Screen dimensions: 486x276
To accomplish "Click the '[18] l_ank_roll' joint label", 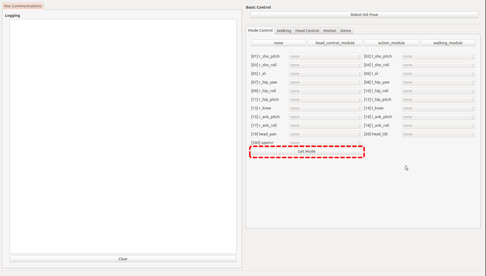I will tap(377, 126).
